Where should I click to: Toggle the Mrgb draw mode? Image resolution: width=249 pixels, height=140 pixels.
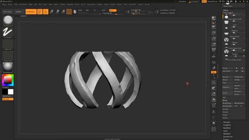click(80, 10)
